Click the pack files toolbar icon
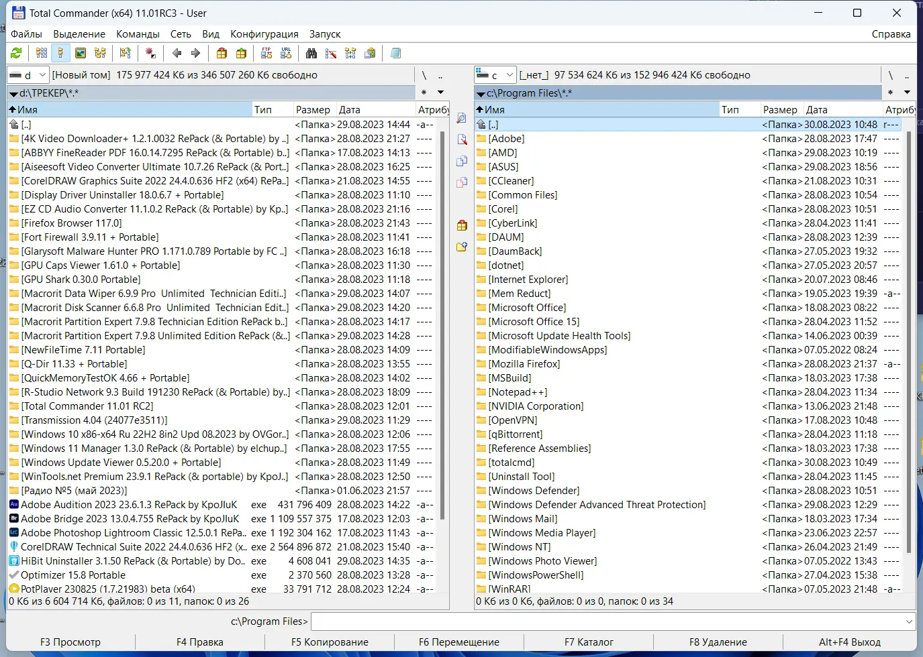The height and width of the screenshot is (657, 923). tap(222, 53)
